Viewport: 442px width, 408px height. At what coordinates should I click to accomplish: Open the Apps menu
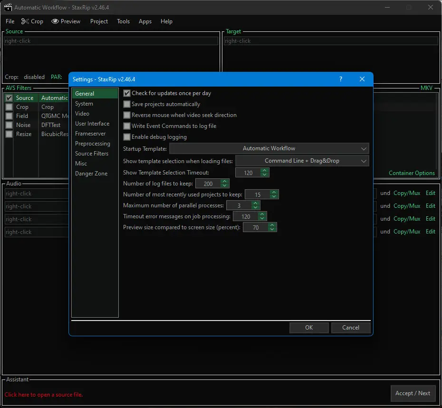click(145, 21)
